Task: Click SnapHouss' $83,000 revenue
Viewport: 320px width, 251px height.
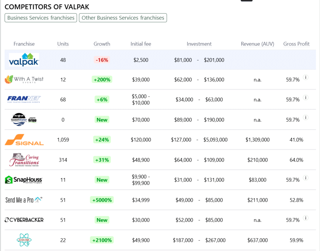Action: [257, 180]
